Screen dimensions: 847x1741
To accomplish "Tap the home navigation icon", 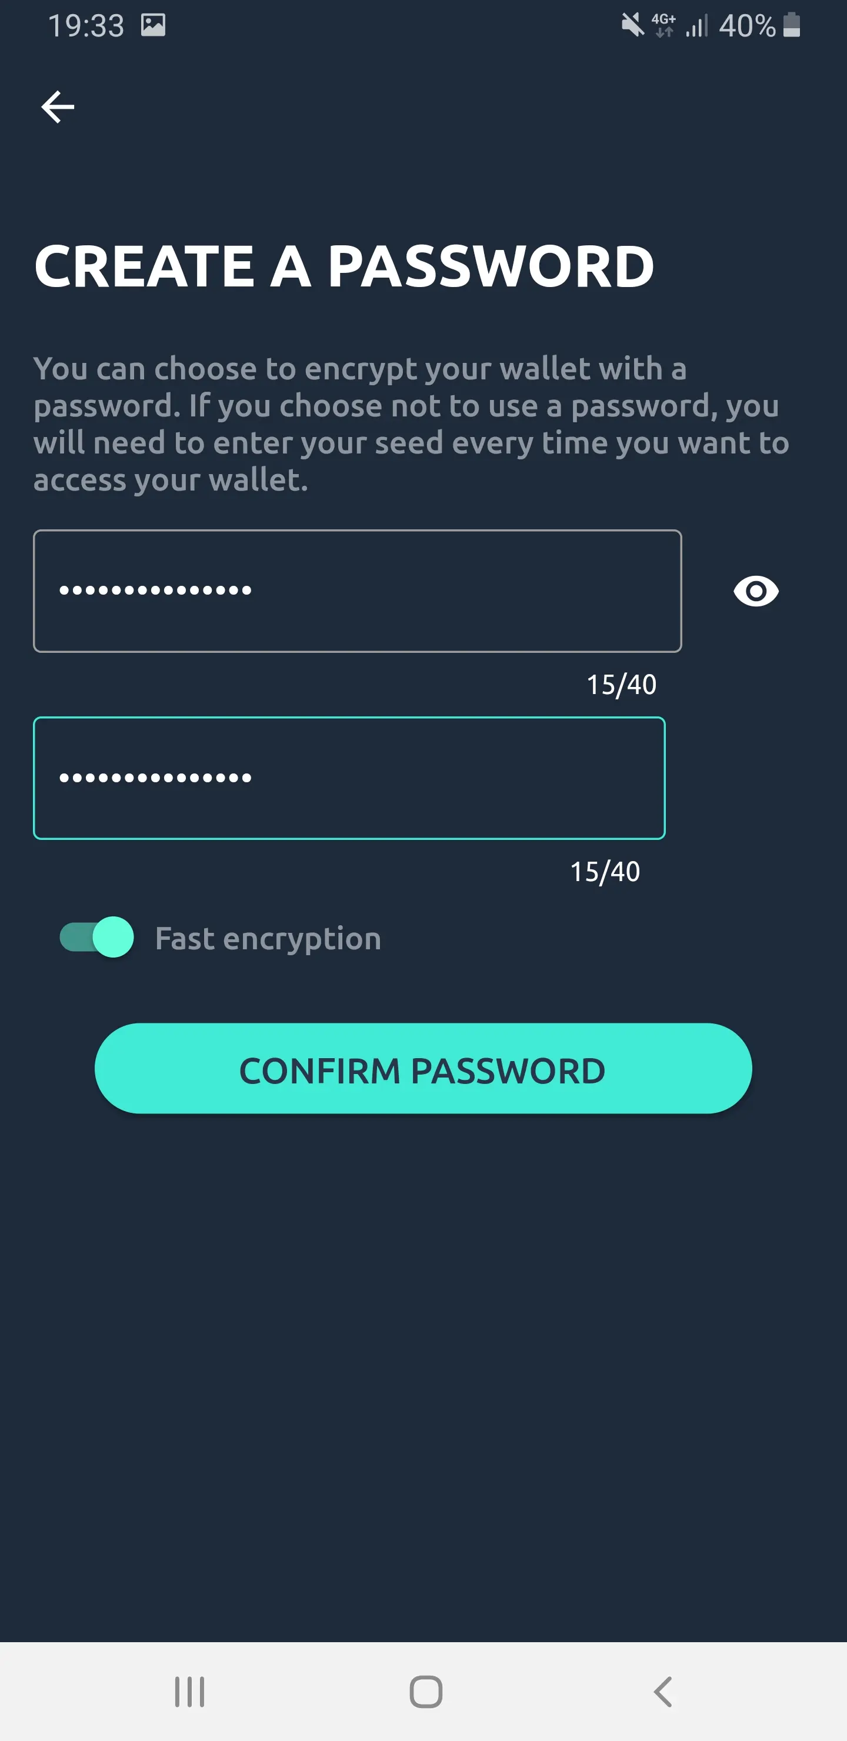I will (423, 1692).
